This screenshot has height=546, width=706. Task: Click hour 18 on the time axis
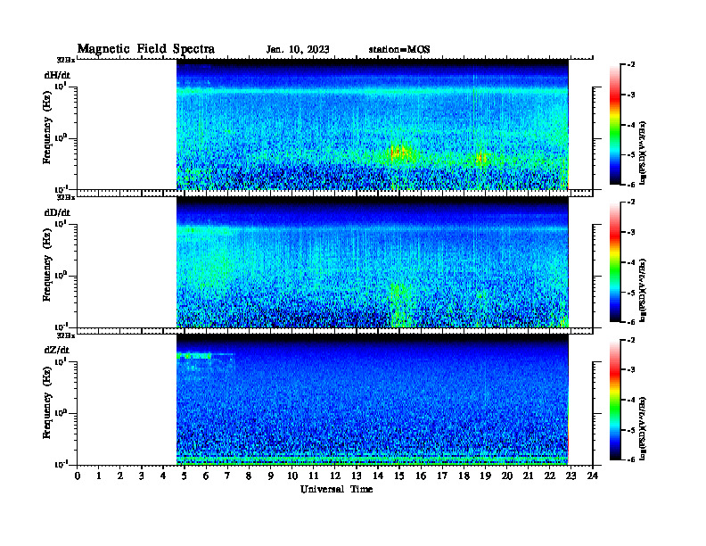pyautogui.click(x=464, y=476)
